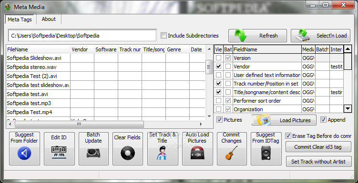Screen dimensions: 358x183
Task: Click field grid scroll up arrow
Action: (348, 49)
